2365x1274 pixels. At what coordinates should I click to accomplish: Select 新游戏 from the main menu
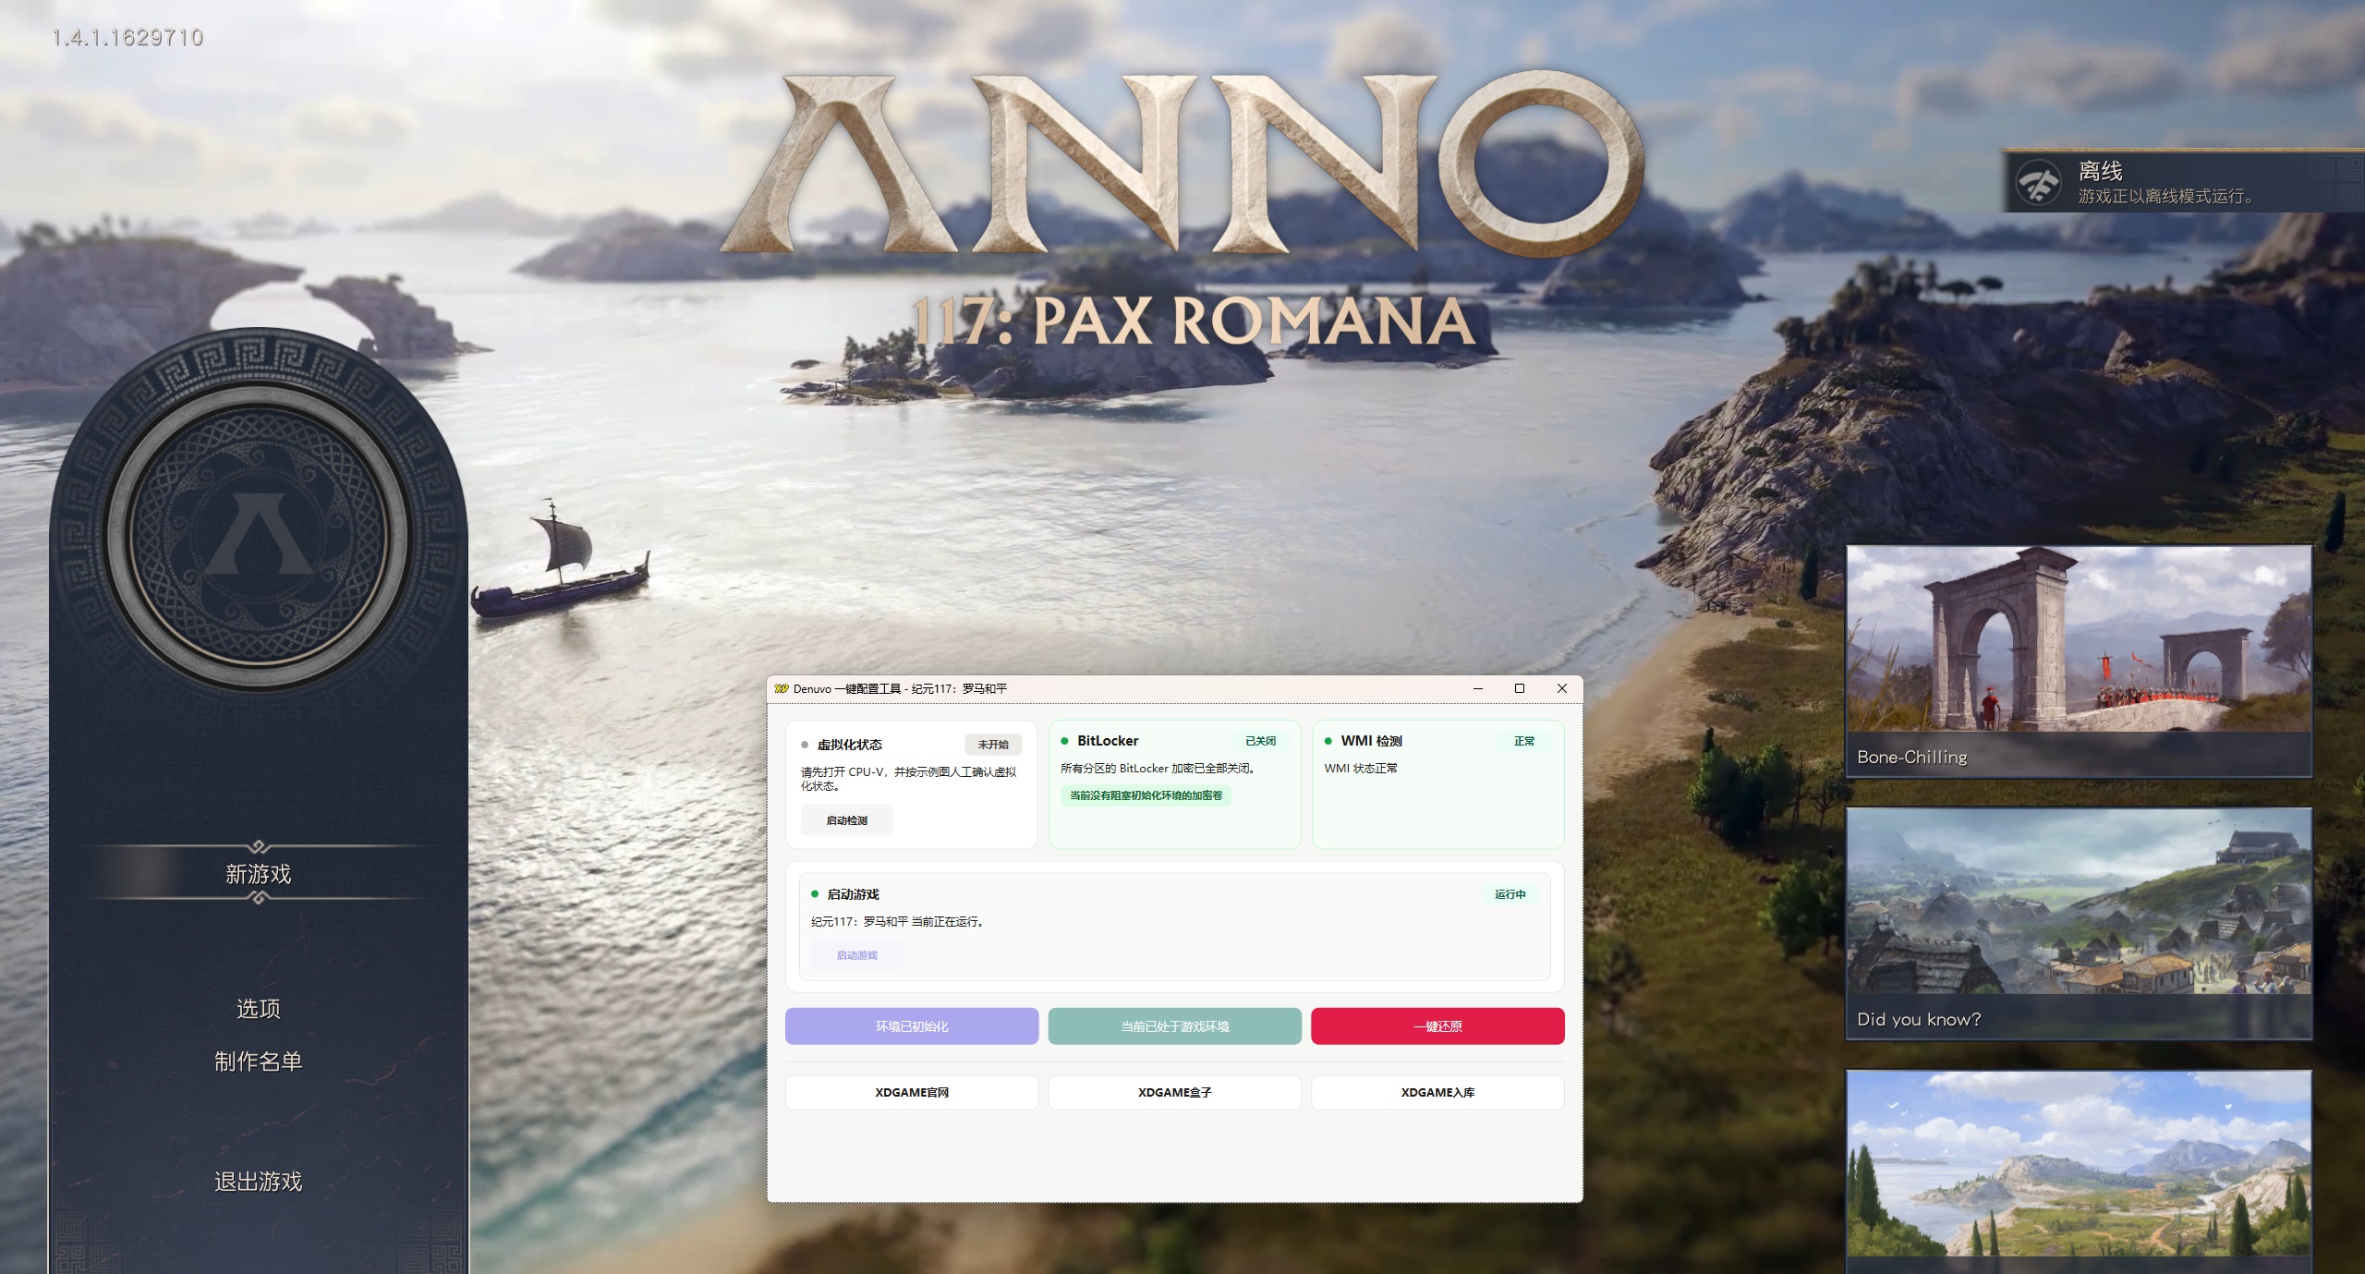point(257,872)
